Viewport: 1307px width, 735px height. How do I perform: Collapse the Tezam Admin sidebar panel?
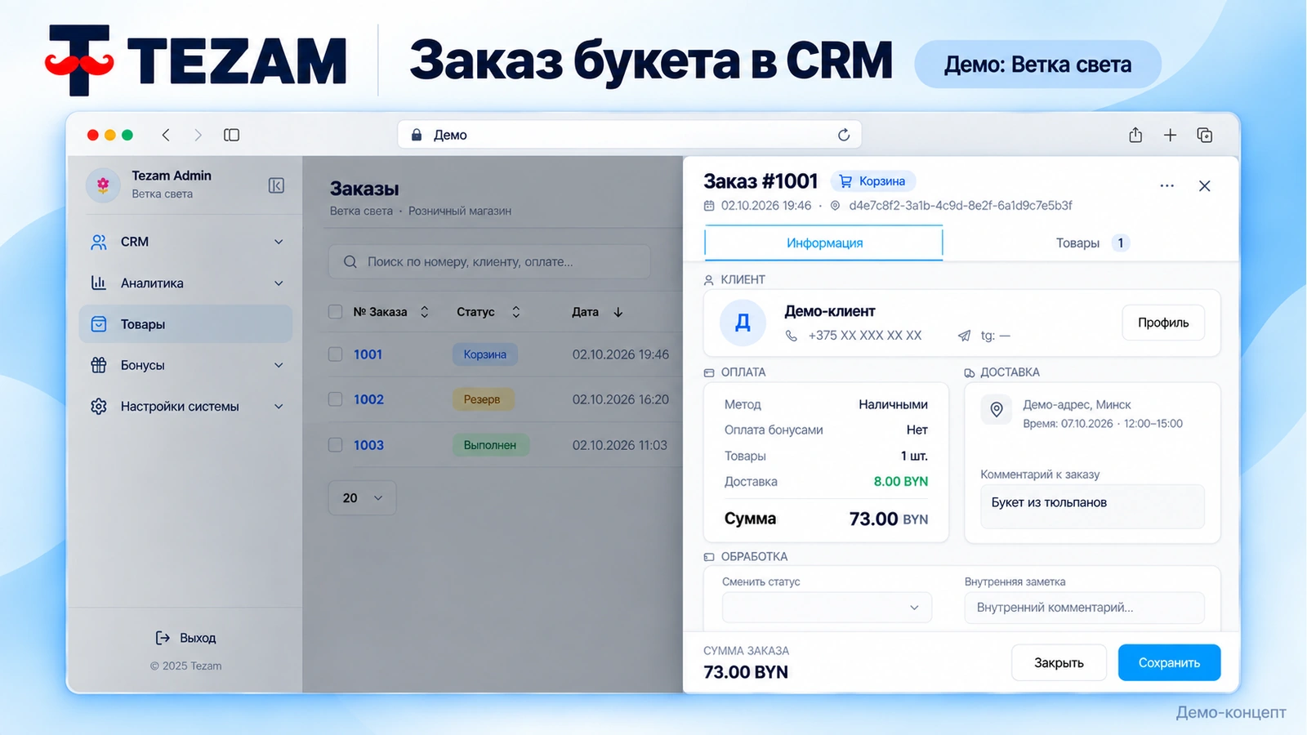(276, 185)
